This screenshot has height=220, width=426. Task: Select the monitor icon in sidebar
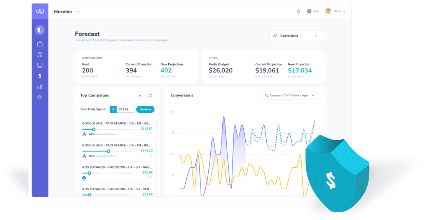click(40, 65)
